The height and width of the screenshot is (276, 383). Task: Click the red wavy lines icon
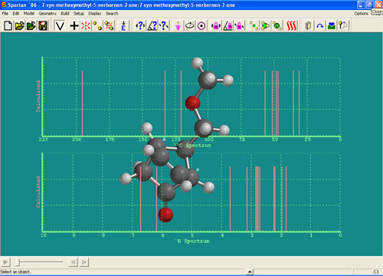(x=292, y=26)
